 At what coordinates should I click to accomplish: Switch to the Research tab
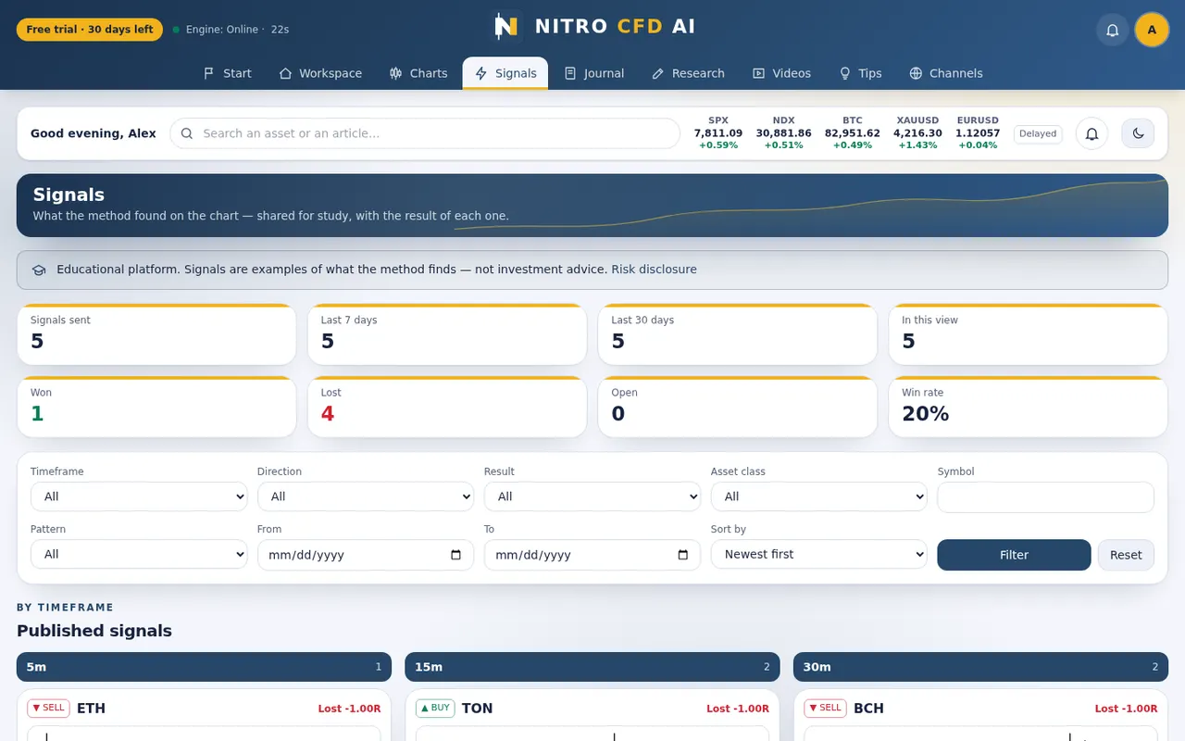coord(688,73)
